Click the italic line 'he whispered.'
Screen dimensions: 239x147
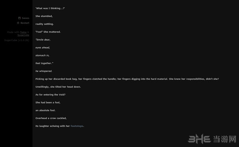point(44,71)
